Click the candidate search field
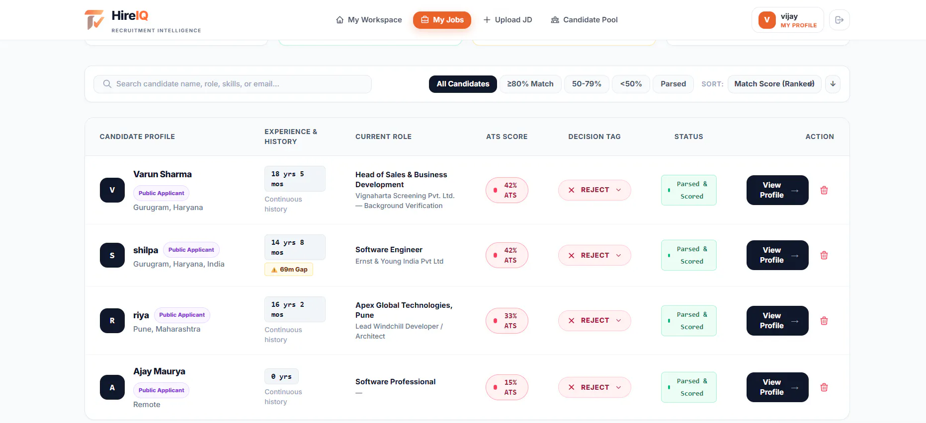The height and width of the screenshot is (423, 926). coord(233,84)
